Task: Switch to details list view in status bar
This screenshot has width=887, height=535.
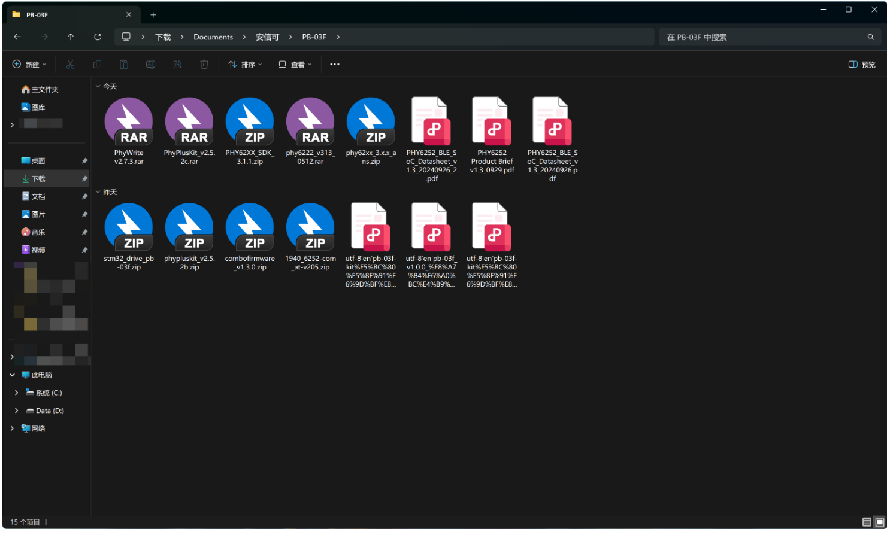Action: pos(867,522)
